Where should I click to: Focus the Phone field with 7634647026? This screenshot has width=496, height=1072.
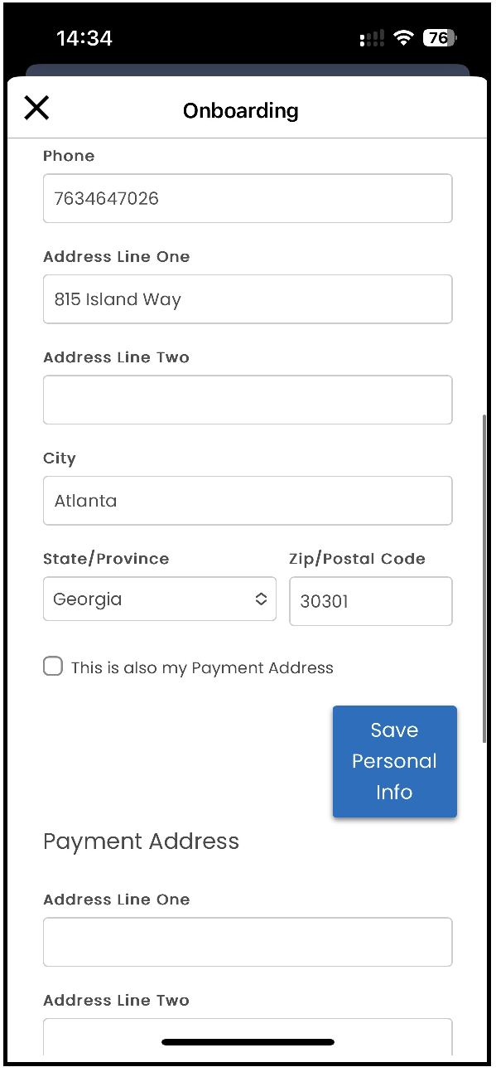point(248,198)
